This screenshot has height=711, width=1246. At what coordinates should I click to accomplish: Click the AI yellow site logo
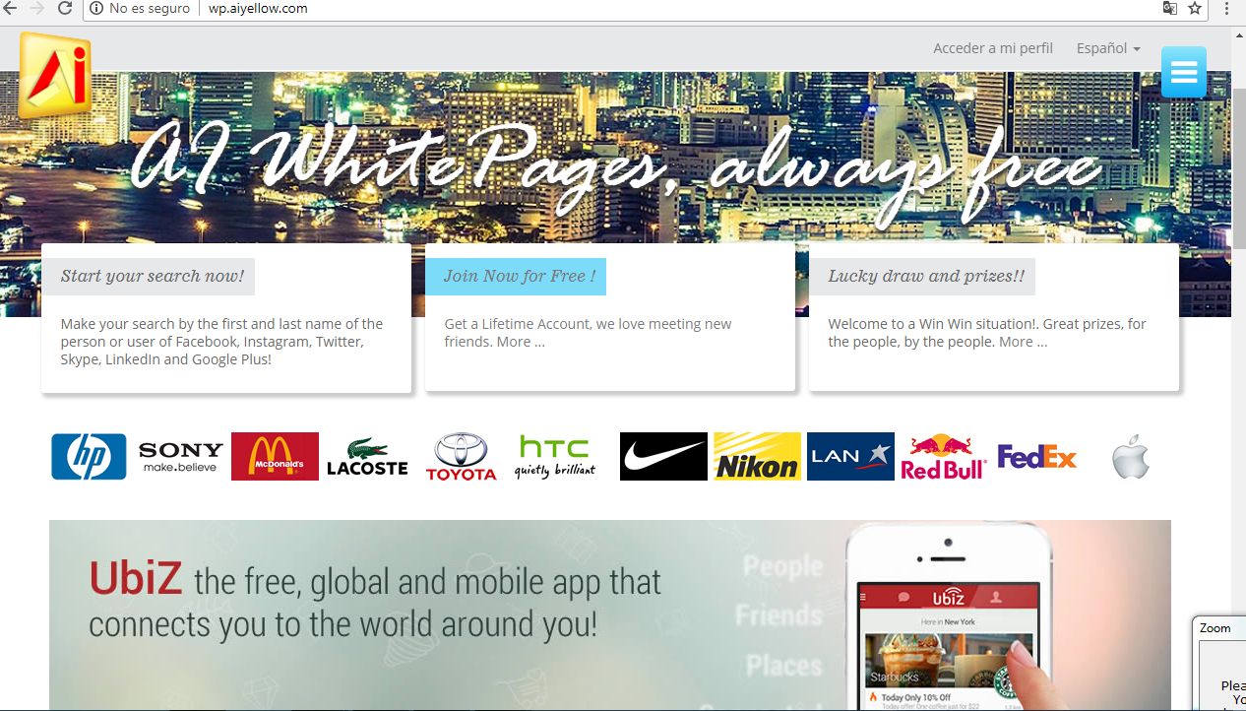(55, 76)
